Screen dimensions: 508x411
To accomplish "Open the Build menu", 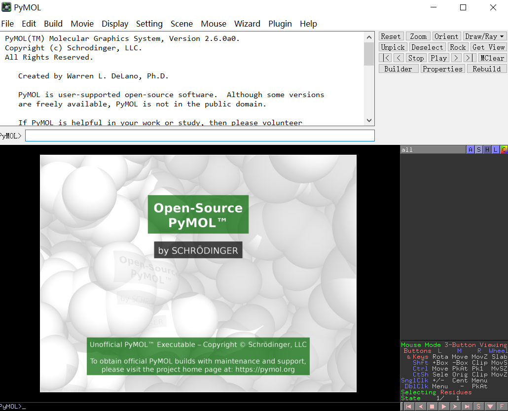I will point(53,24).
